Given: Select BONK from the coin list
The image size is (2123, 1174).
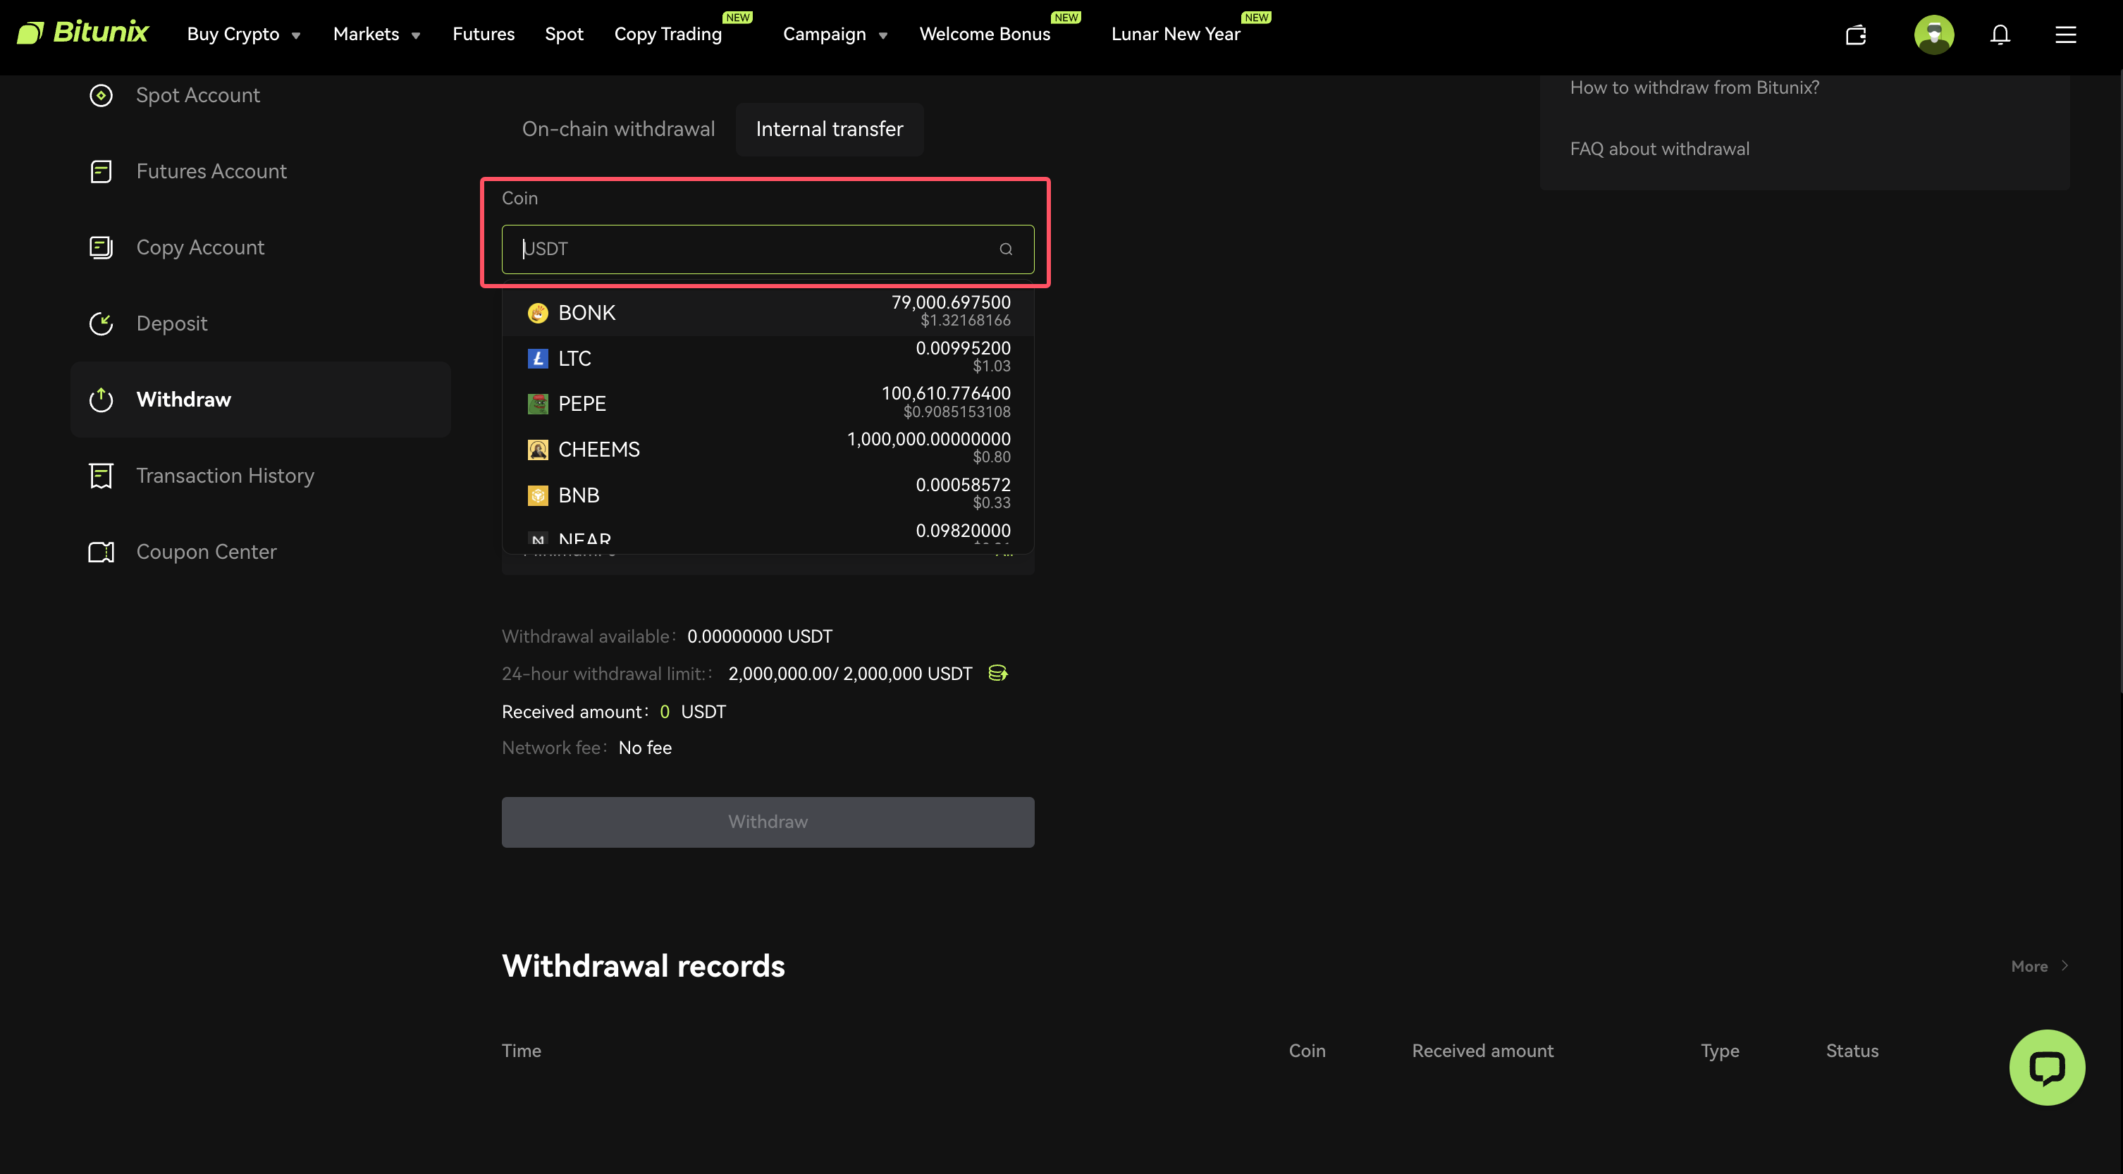Looking at the screenshot, I should point(768,312).
